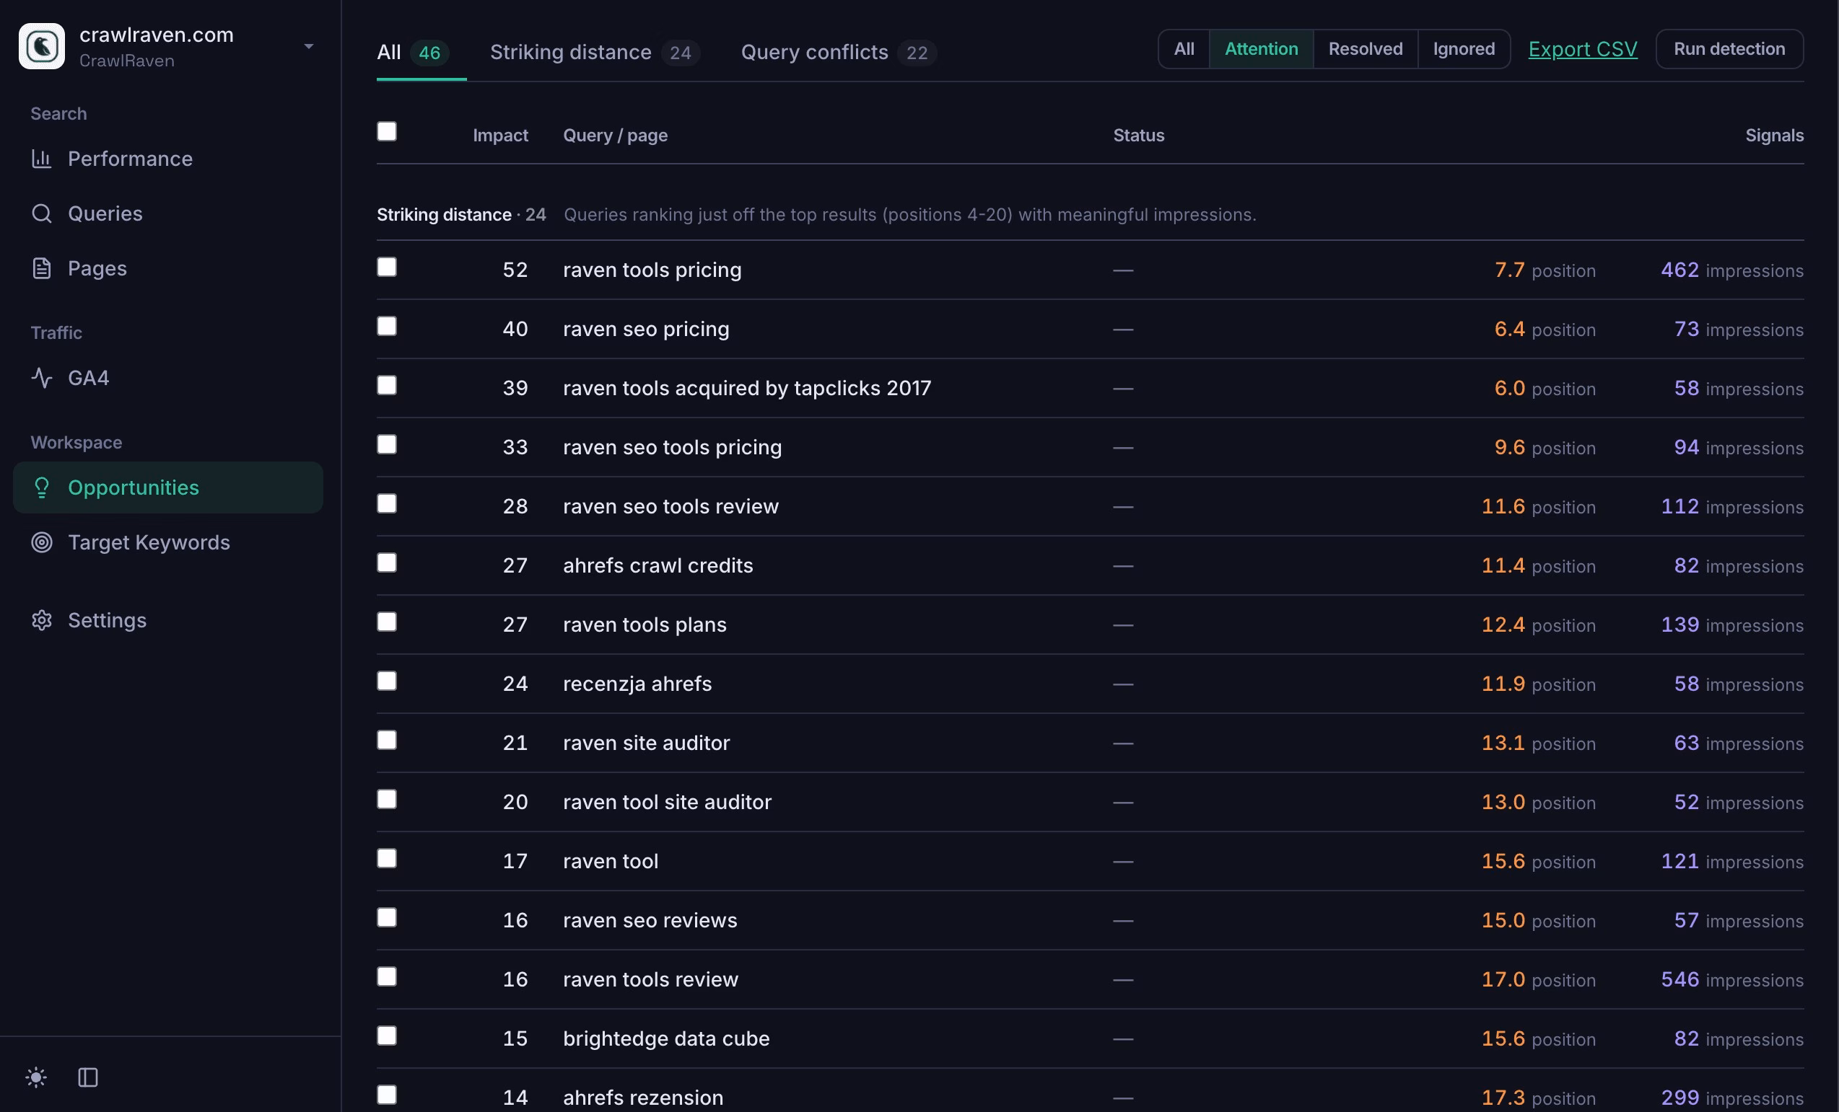Select checkbox for recenzja ahrefs

point(387,681)
